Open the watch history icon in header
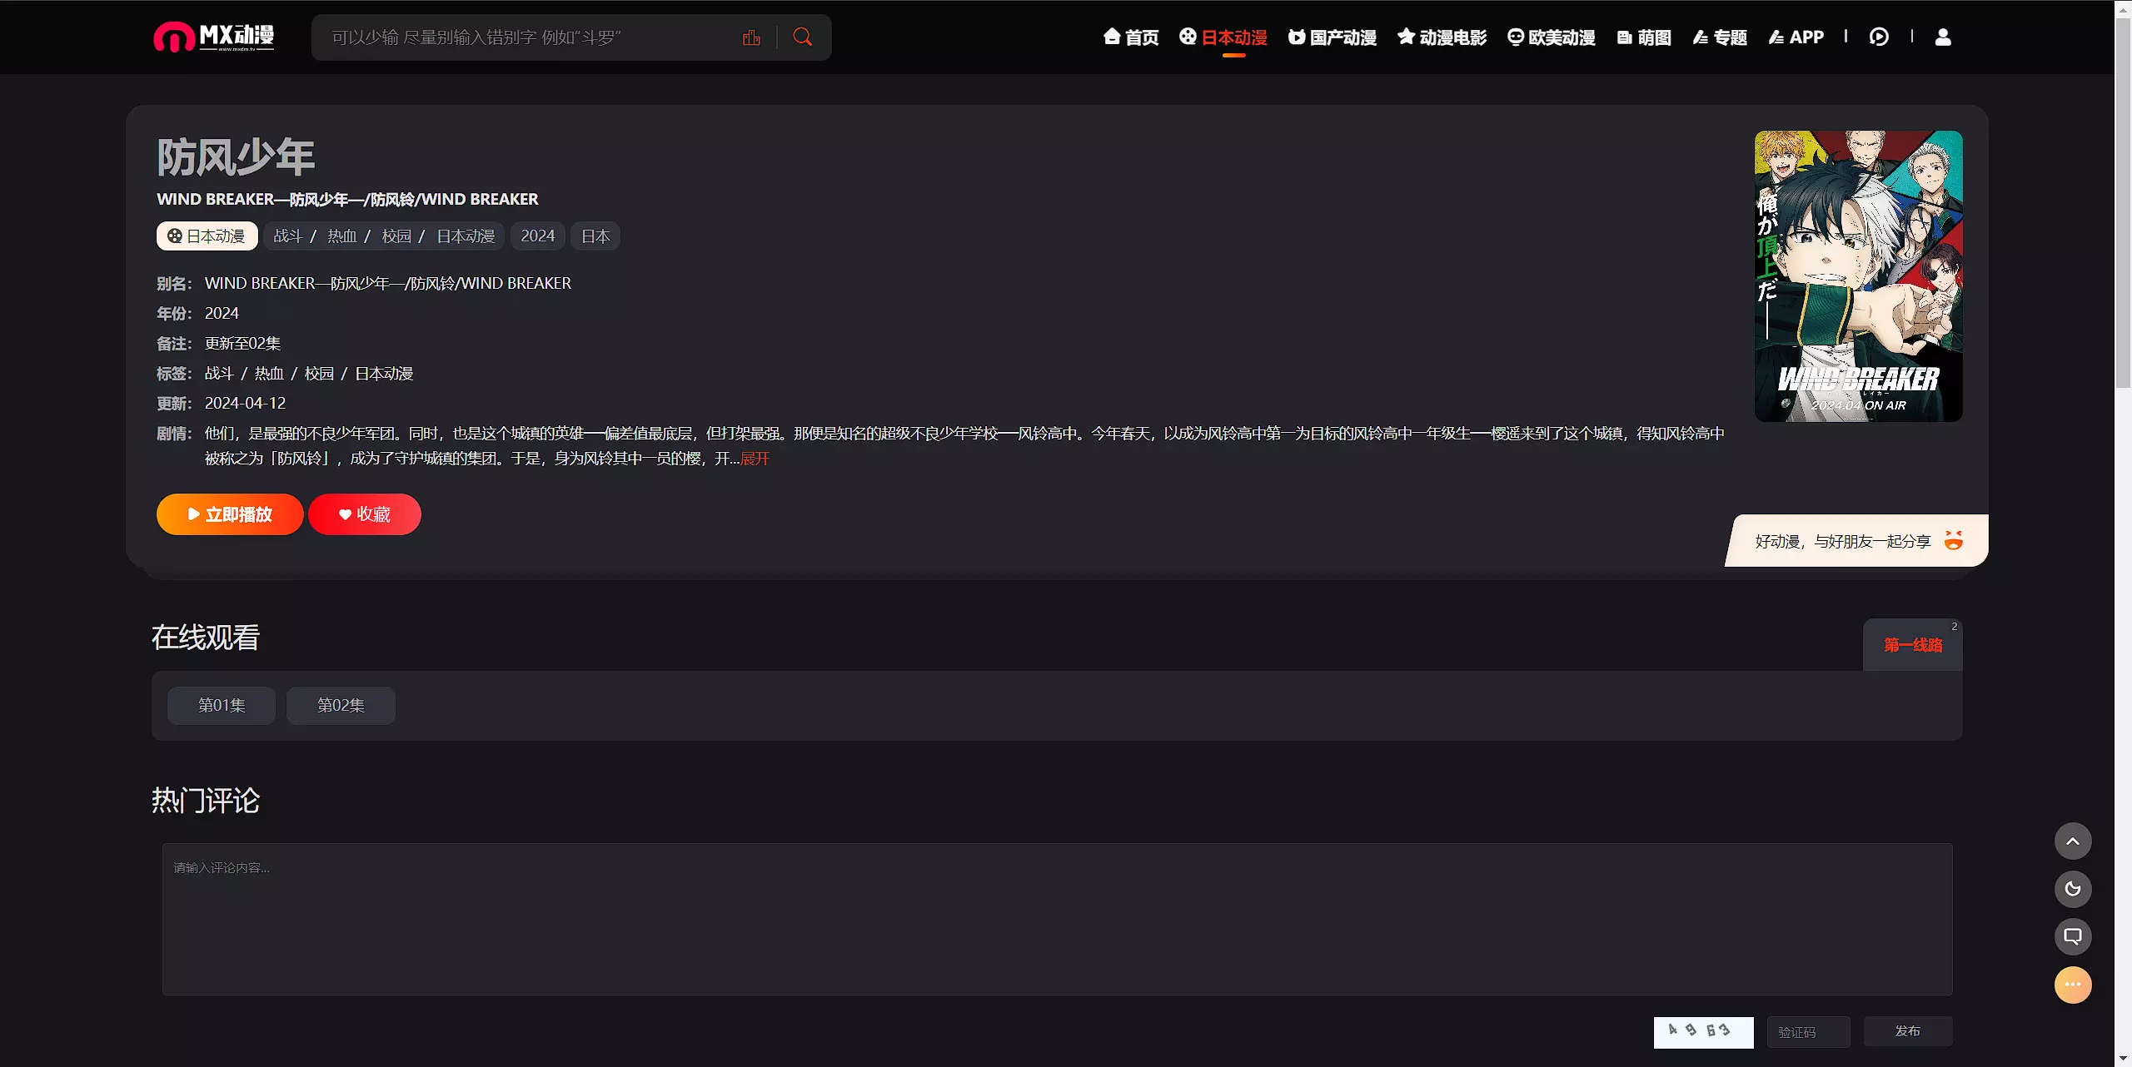 coord(1879,37)
